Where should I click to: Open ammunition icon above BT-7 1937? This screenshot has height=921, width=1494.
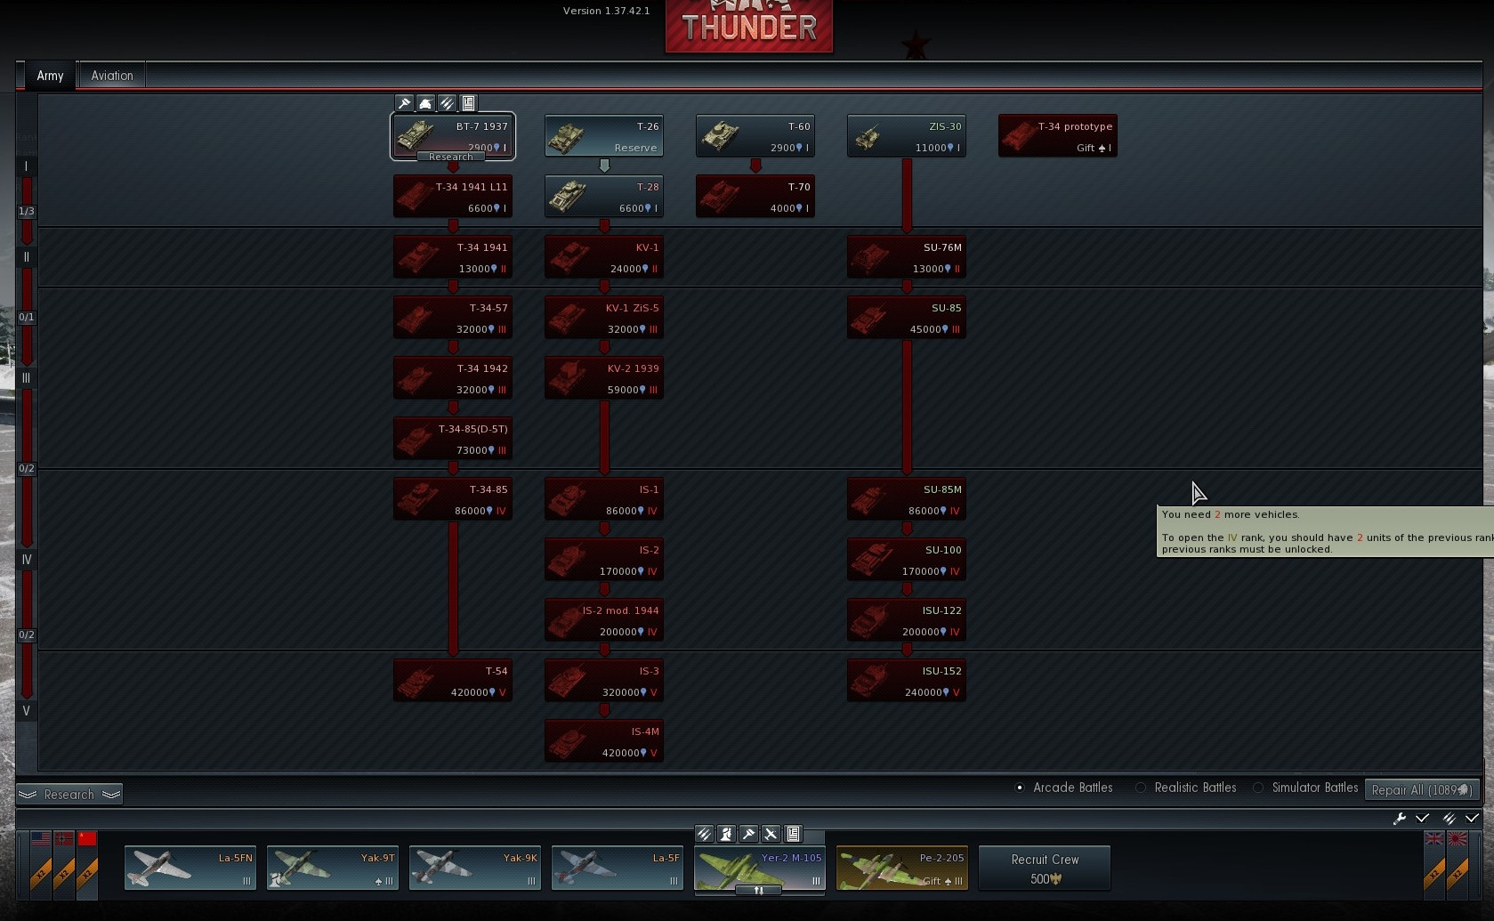click(447, 103)
